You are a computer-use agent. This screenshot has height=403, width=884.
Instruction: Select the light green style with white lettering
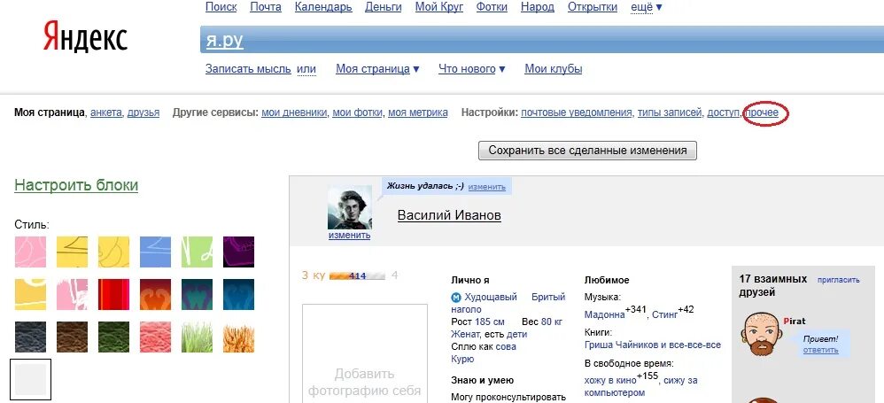pyautogui.click(x=197, y=252)
